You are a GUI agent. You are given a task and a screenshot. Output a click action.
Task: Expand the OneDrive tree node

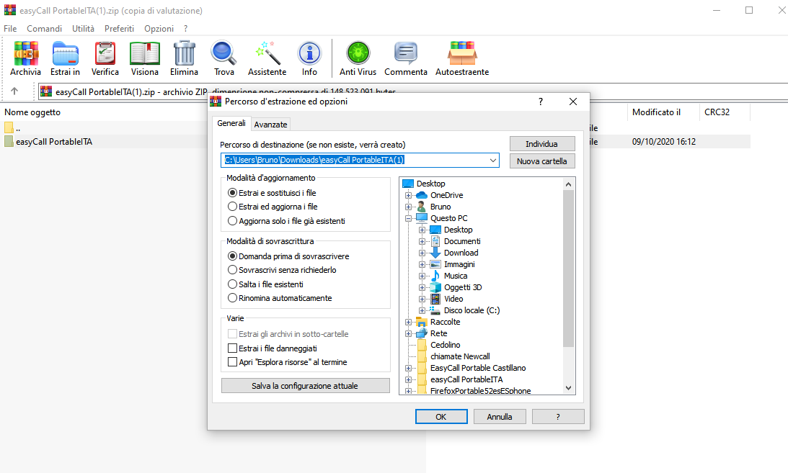click(x=409, y=195)
